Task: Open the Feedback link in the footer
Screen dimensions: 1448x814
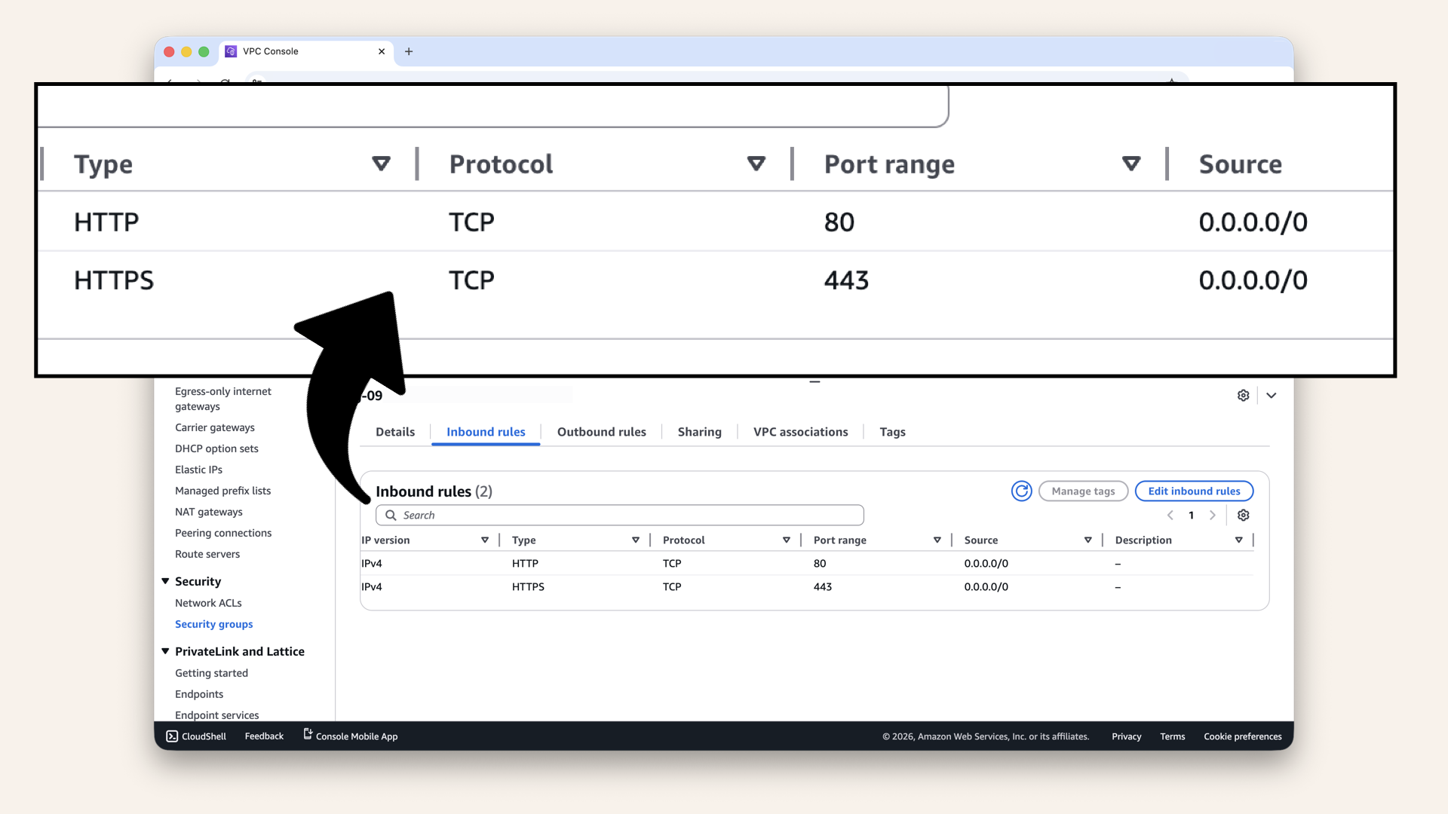Action: point(263,736)
